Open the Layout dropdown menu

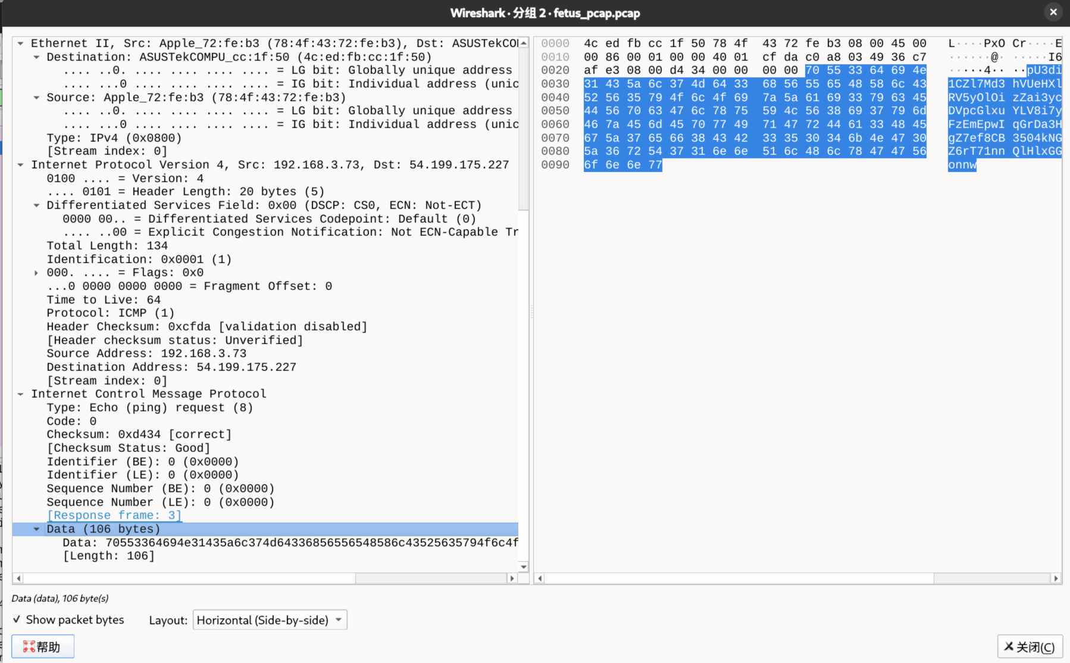coord(270,620)
